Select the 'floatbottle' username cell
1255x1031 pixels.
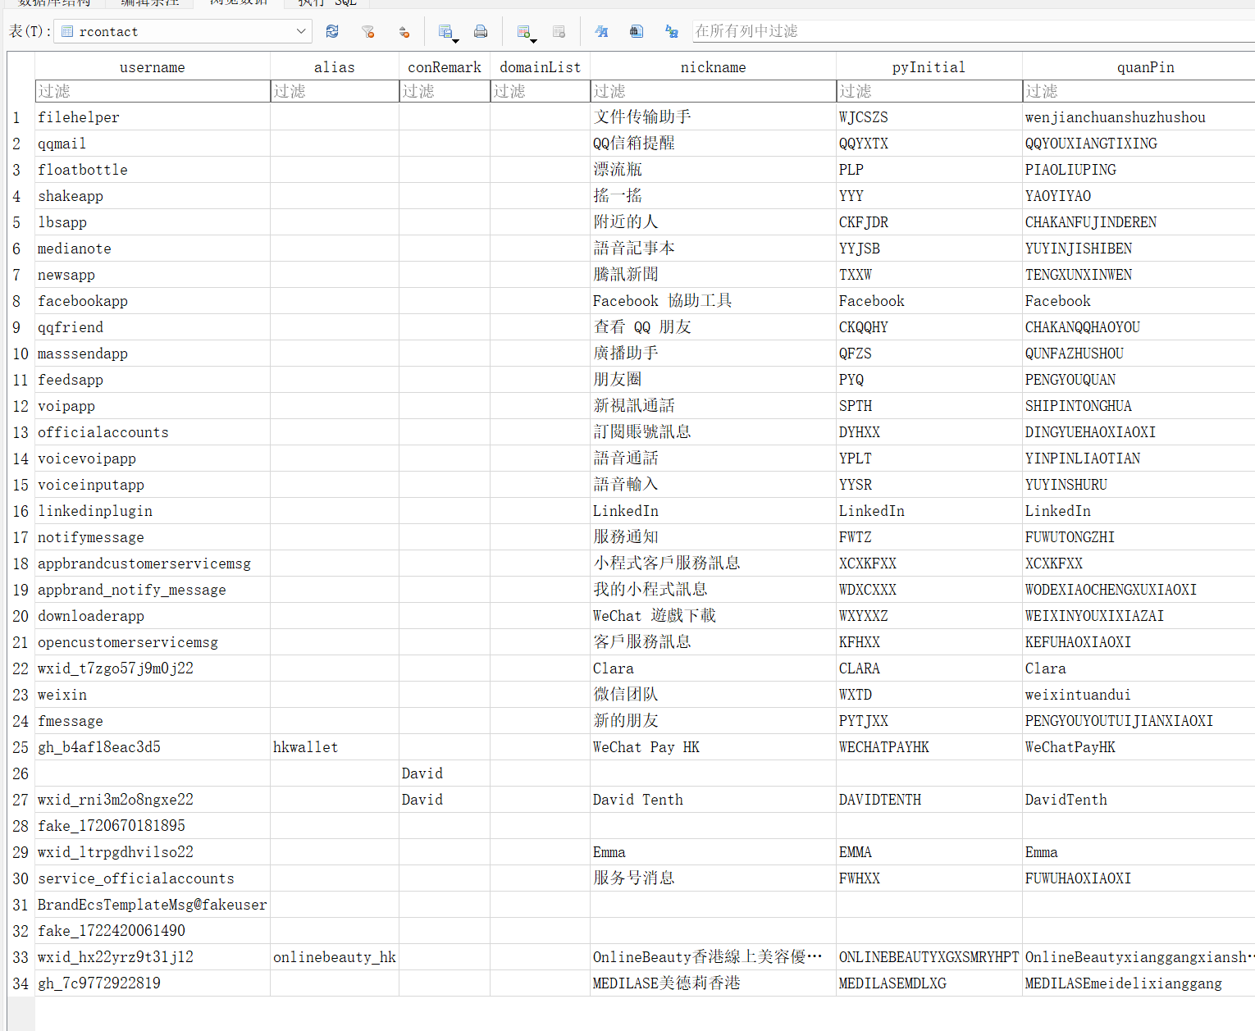pyautogui.click(x=153, y=170)
